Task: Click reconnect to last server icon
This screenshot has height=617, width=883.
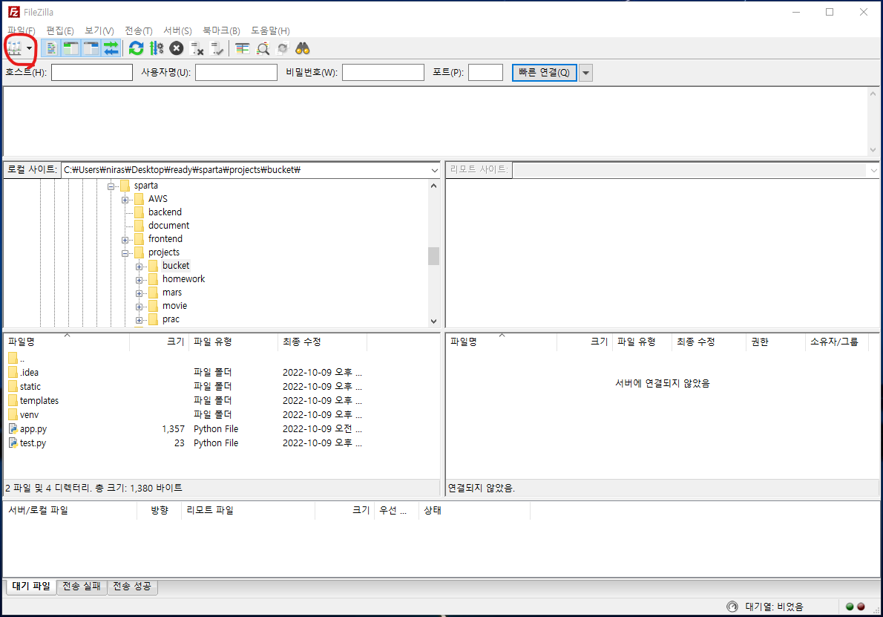Action: 217,48
